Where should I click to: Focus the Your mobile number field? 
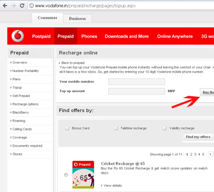[136, 82]
